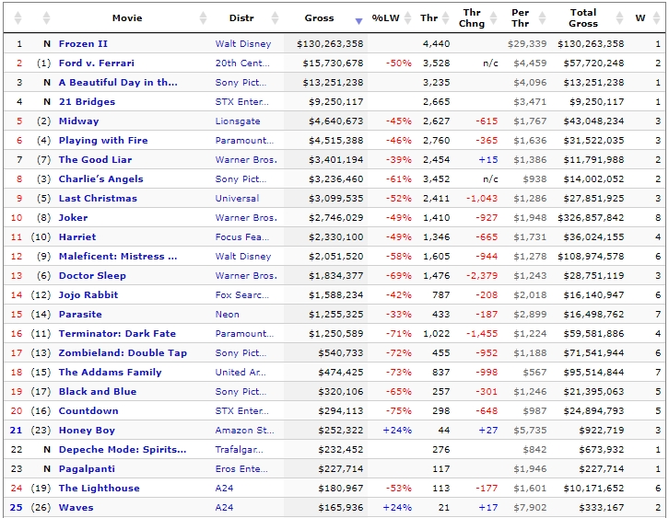Open Zombieland: Double Tap link

click(123, 352)
